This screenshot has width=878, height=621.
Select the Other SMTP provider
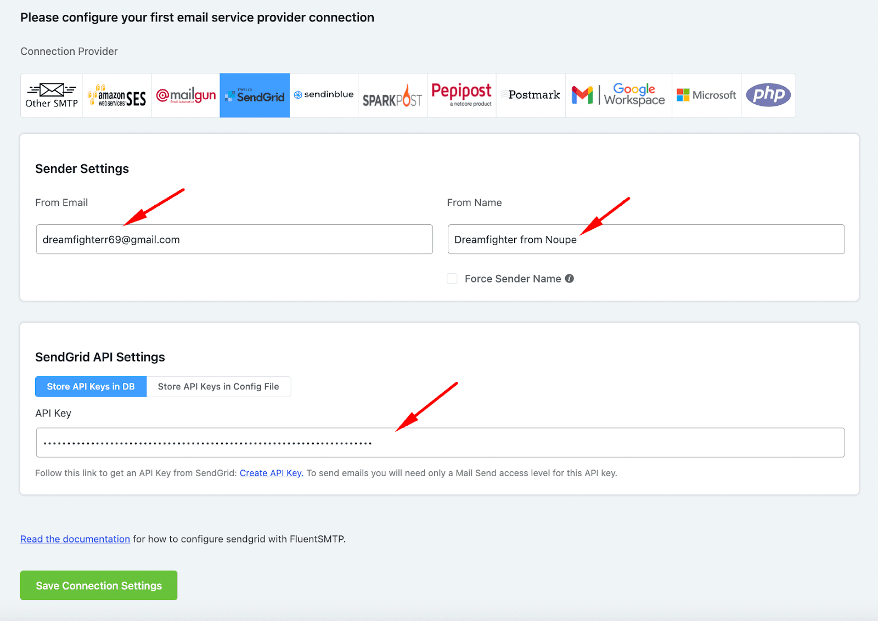[x=52, y=95]
